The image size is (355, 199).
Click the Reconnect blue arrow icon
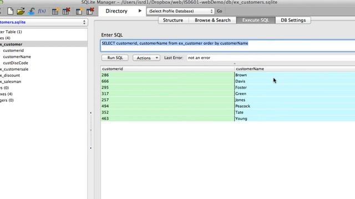[x=31, y=11]
